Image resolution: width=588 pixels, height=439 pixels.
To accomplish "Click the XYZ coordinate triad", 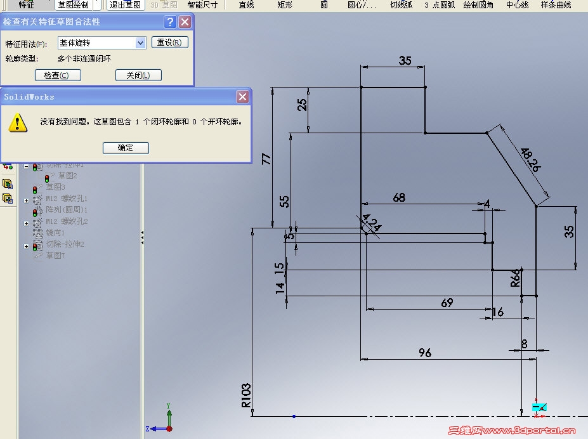I will (160, 418).
